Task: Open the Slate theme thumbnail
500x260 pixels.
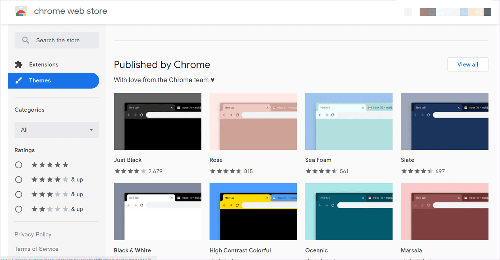Action: [x=445, y=121]
